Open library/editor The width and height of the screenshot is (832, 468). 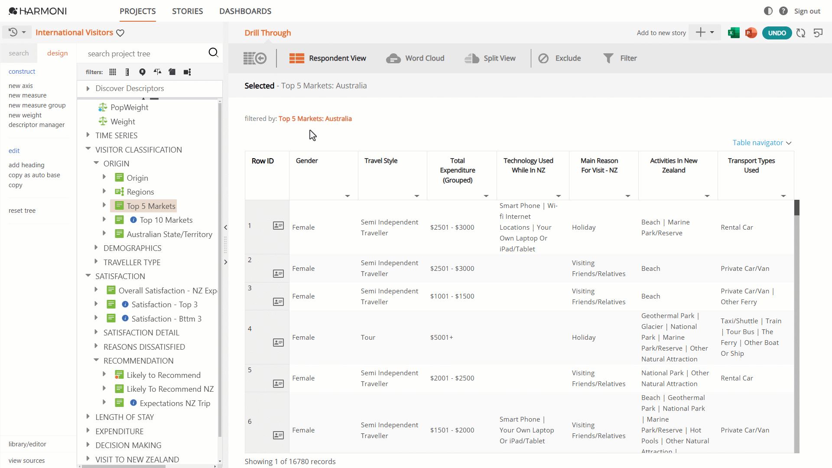27,444
